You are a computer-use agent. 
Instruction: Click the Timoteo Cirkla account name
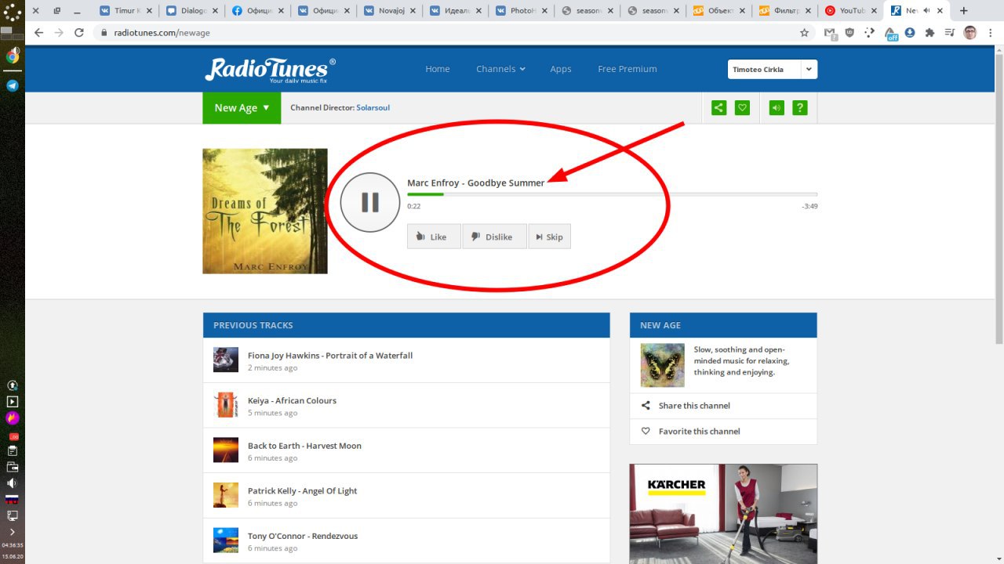(x=758, y=70)
